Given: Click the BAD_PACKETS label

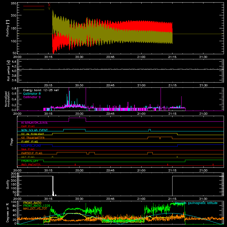Looking at the screenshot, I should [31, 165].
